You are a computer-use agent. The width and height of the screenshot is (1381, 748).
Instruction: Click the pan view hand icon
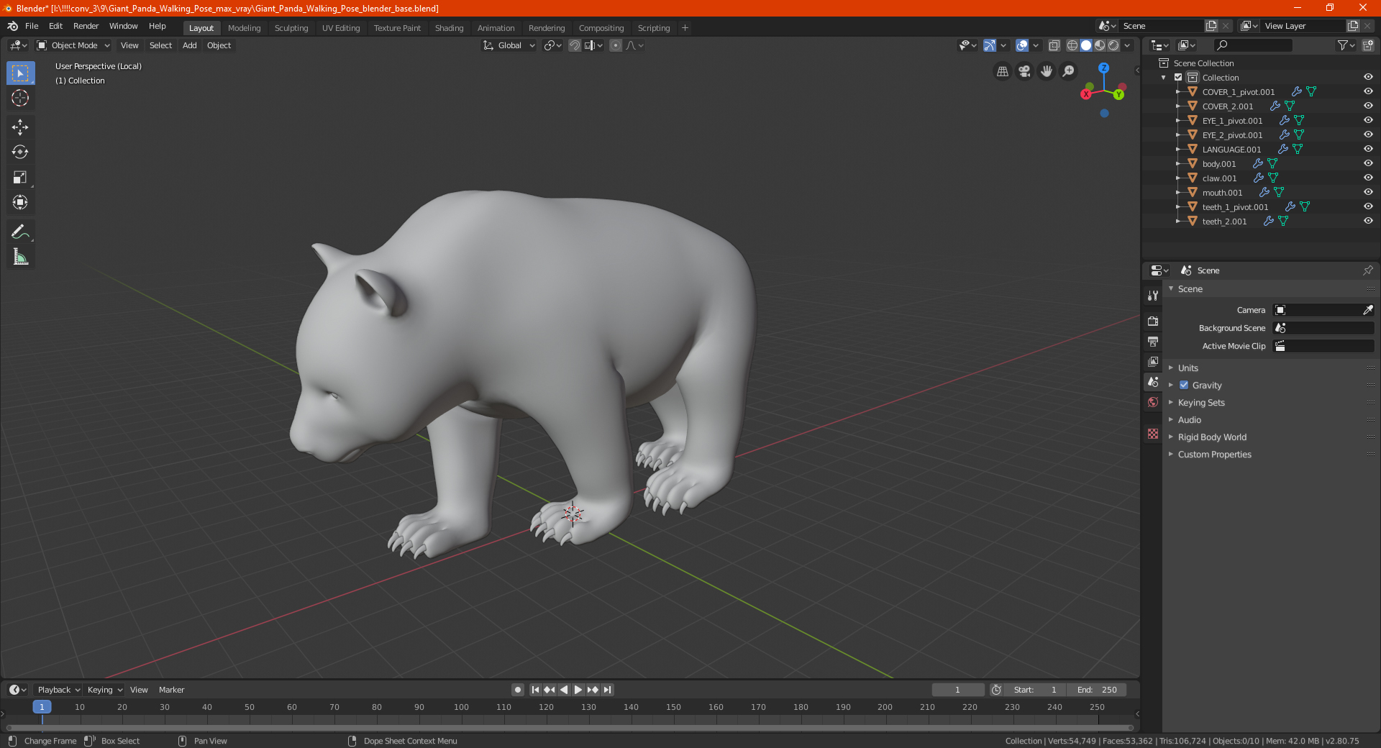[x=1047, y=71]
